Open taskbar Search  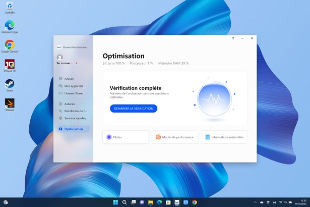pyautogui.click(x=125, y=202)
